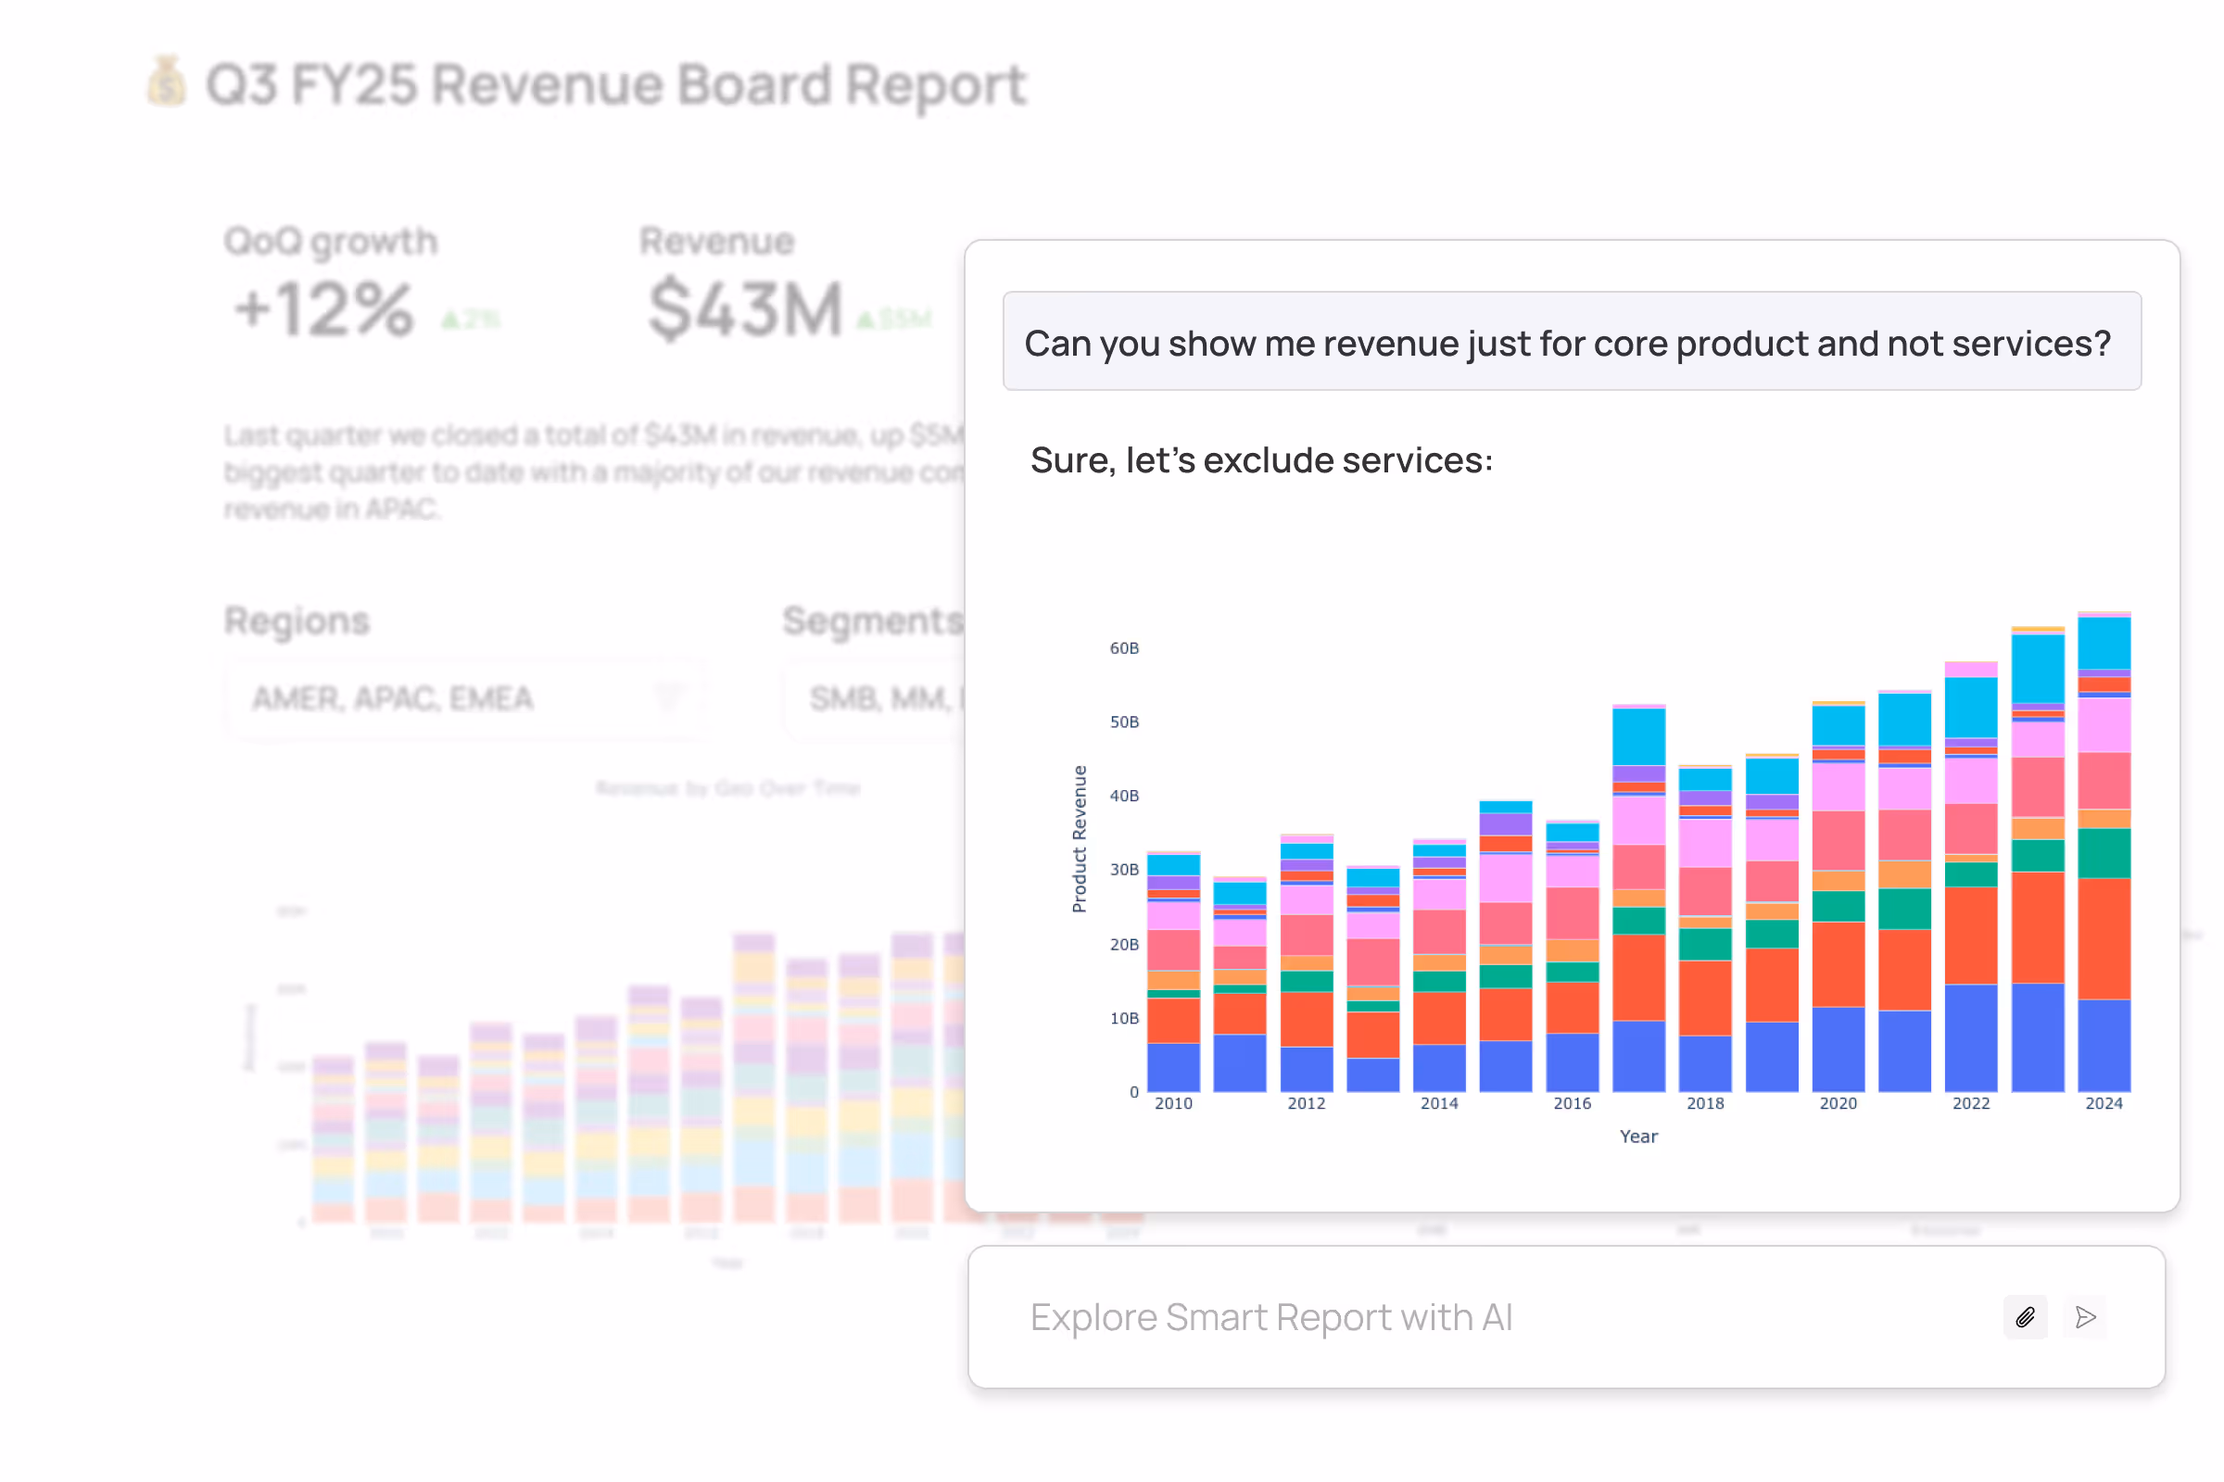Click the $43M Revenue metric
The height and width of the screenshot is (1482, 2224).
[x=745, y=309]
